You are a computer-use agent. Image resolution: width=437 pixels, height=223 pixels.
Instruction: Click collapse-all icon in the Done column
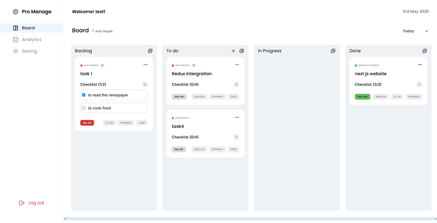point(424,51)
